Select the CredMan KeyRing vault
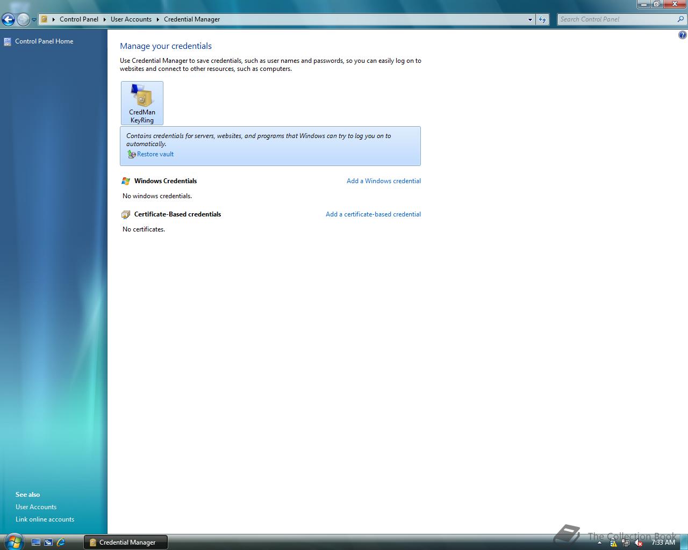688x550 pixels. (x=142, y=103)
